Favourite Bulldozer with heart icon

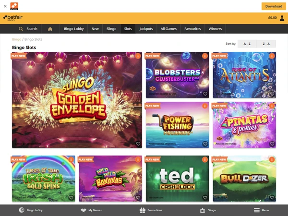[272, 198]
